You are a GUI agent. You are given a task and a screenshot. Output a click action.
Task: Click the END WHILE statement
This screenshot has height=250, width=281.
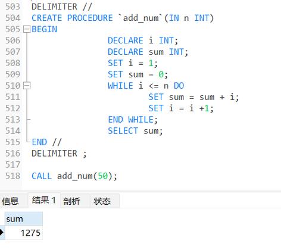(133, 120)
